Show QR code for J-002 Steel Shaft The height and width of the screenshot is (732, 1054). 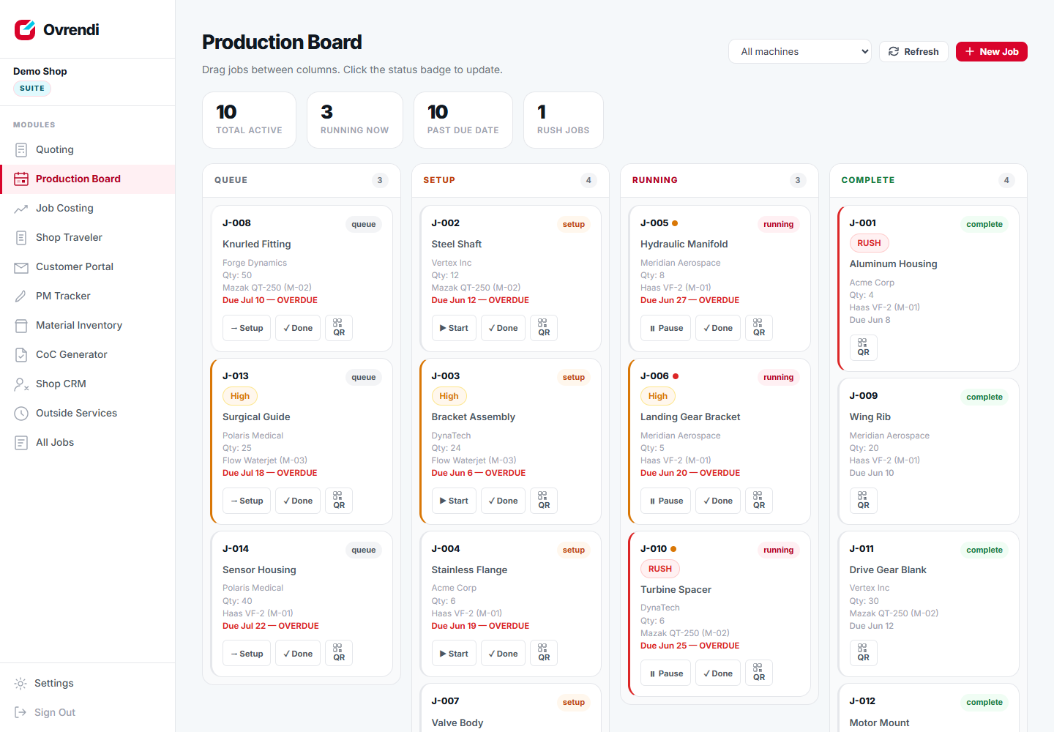544,328
